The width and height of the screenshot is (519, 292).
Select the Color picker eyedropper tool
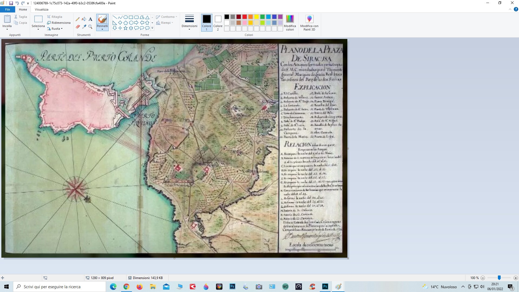(84, 26)
